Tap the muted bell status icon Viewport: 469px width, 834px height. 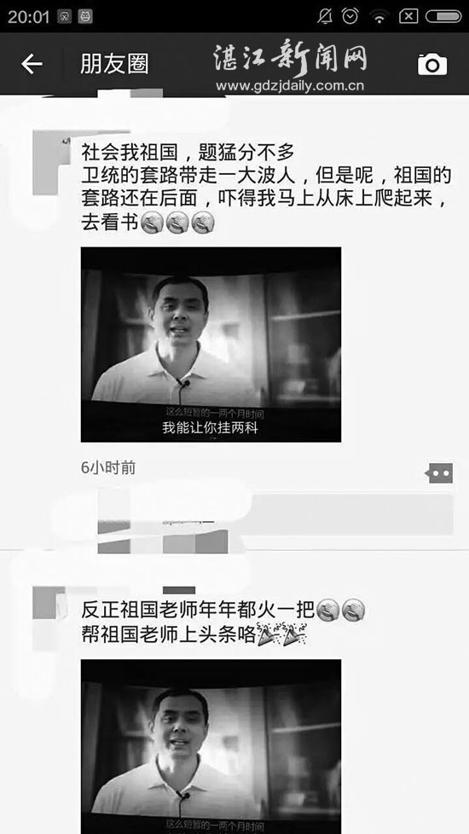click(324, 16)
